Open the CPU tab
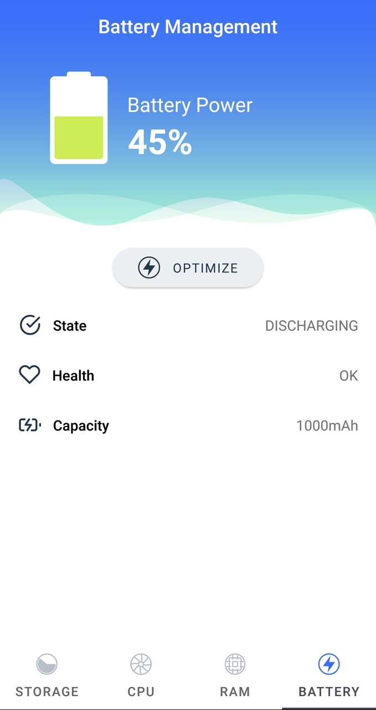The height and width of the screenshot is (710, 376). [141, 692]
